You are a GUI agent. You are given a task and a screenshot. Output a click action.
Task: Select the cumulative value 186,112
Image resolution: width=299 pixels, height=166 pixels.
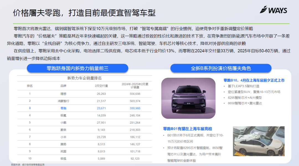pos(135,137)
